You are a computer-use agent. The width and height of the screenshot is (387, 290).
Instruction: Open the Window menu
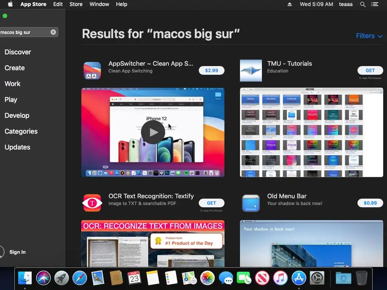(x=99, y=4)
